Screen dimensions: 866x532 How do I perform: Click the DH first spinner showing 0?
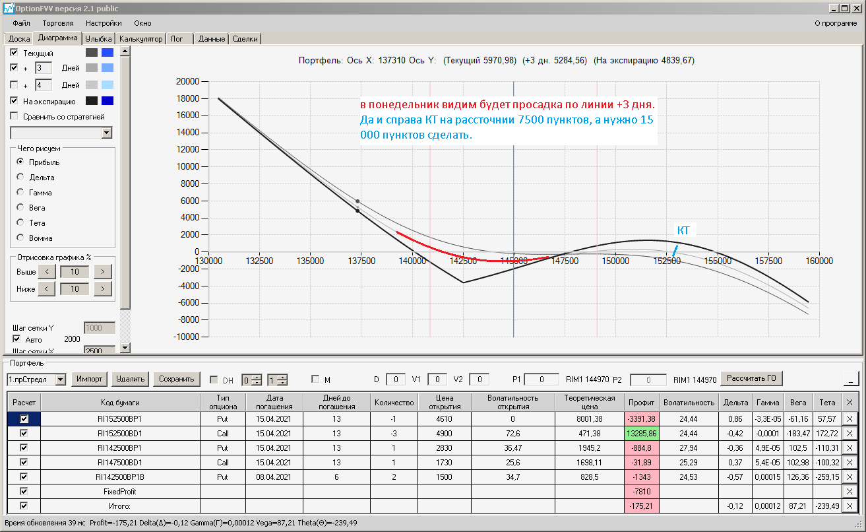click(251, 380)
